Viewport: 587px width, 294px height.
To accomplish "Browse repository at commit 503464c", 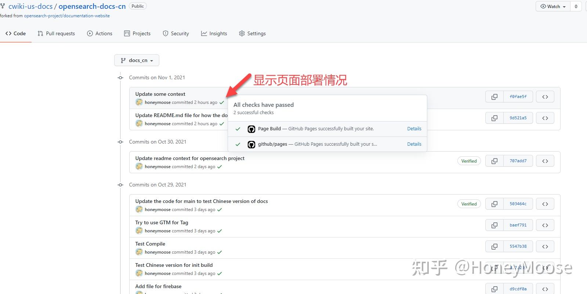I will click(x=545, y=204).
